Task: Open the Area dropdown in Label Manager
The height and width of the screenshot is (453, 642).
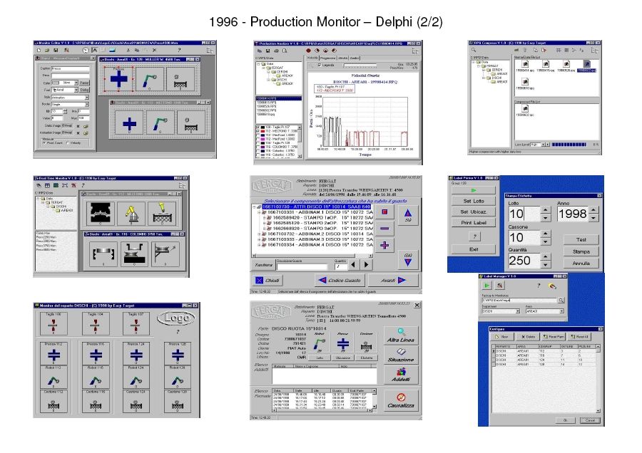Action: point(562,311)
